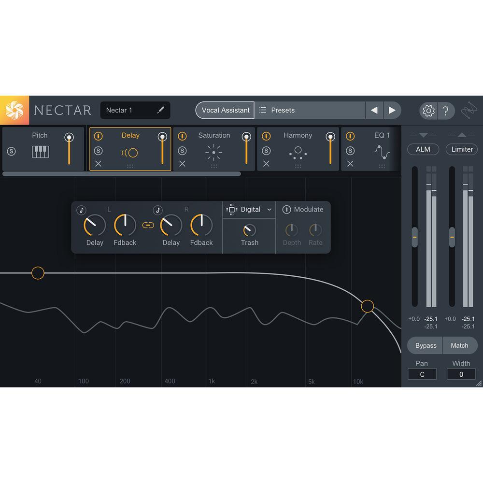
Task: Click the help question mark icon
Action: pos(446,111)
